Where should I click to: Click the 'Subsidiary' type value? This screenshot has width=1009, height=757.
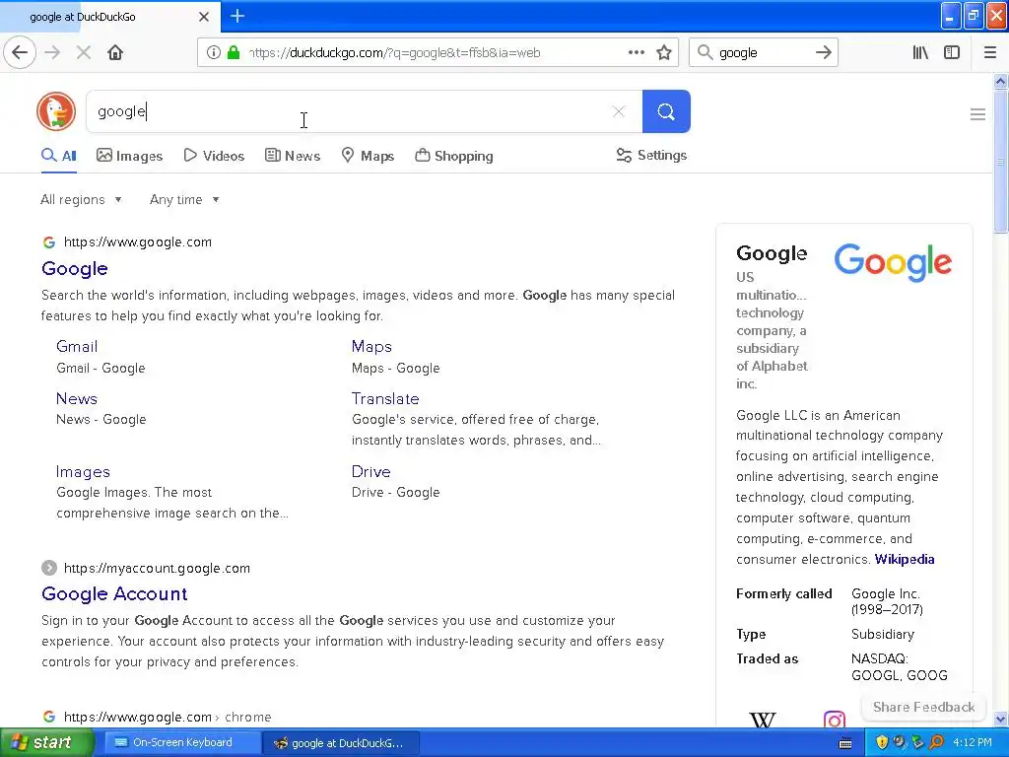882,634
